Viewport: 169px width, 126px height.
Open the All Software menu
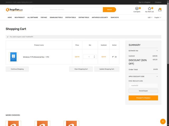[x=33, y=17]
